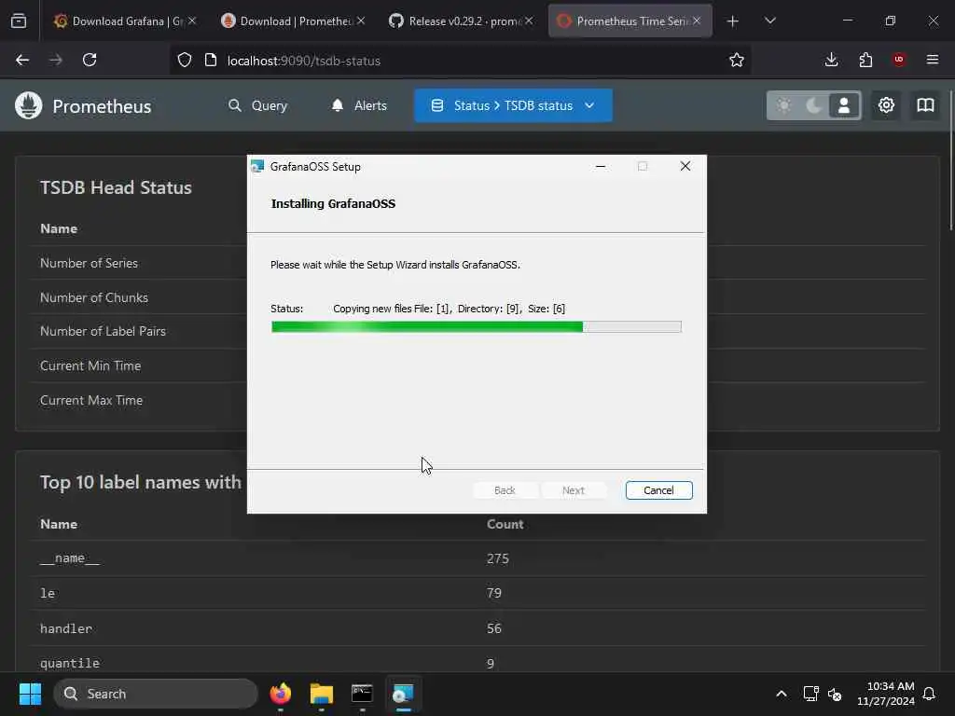955x716 pixels.
Task: Close the Download Prometheus tab
Action: pyautogui.click(x=361, y=21)
